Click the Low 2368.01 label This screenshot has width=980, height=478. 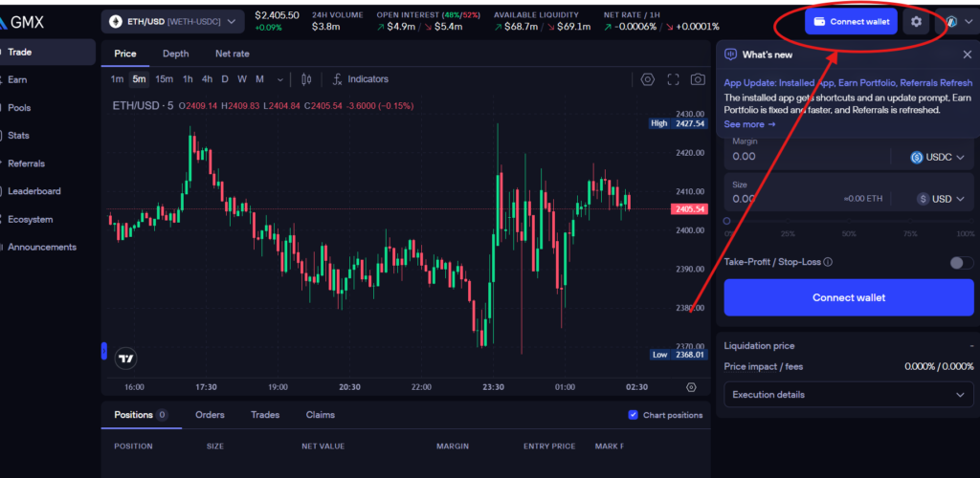679,355
